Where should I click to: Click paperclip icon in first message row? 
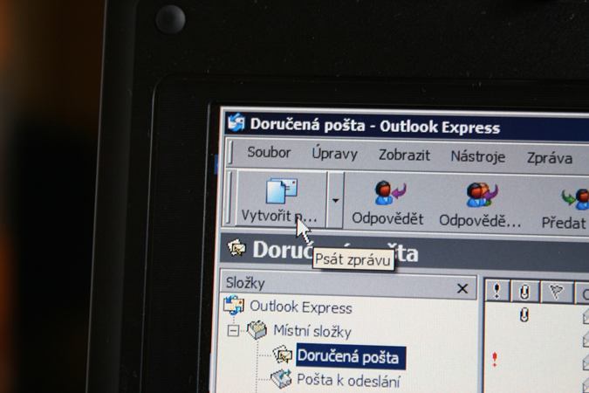coord(524,315)
